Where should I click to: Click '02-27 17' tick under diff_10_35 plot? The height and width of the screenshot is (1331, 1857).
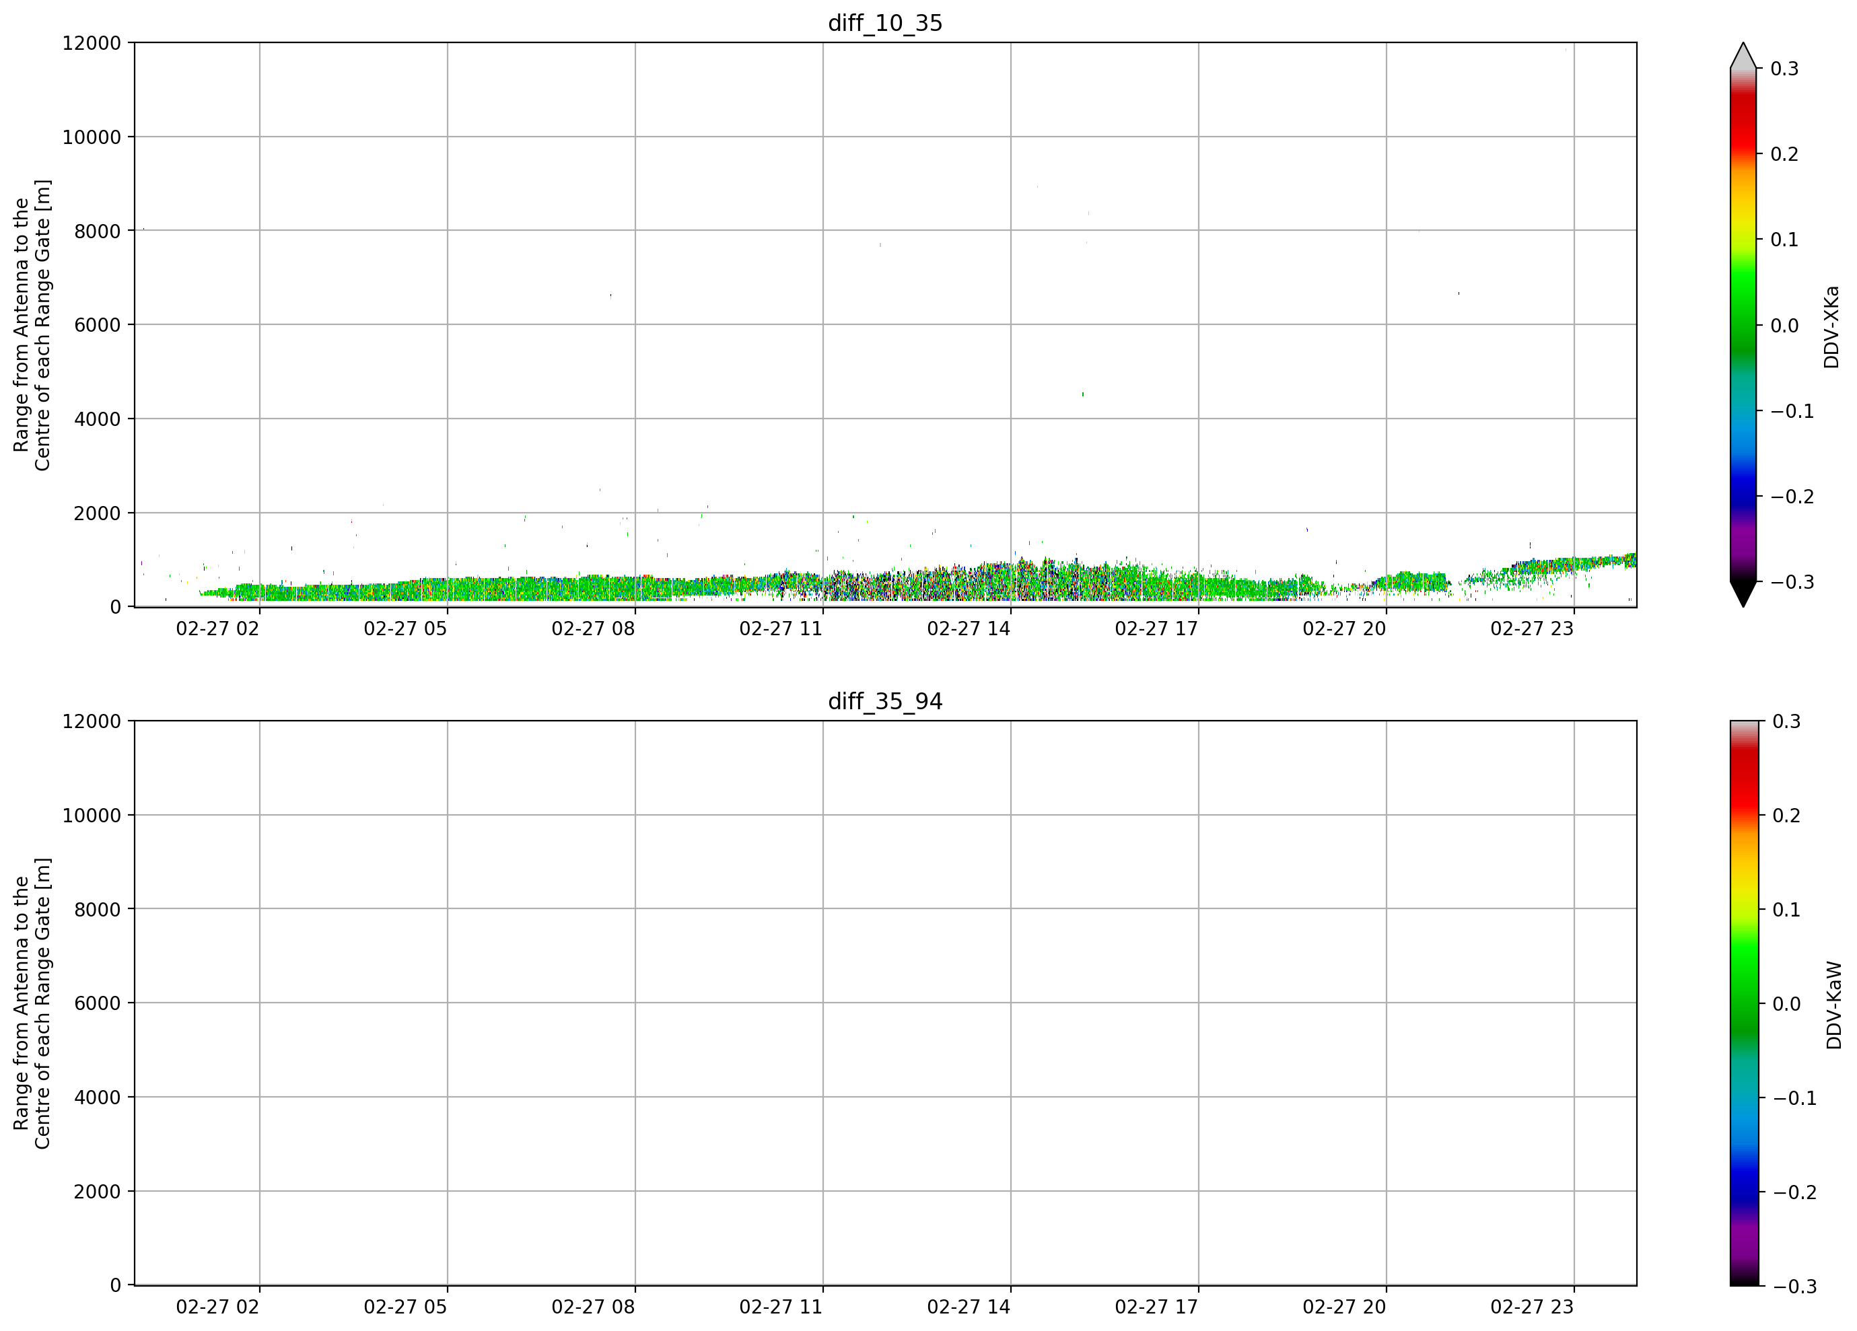click(x=1157, y=628)
